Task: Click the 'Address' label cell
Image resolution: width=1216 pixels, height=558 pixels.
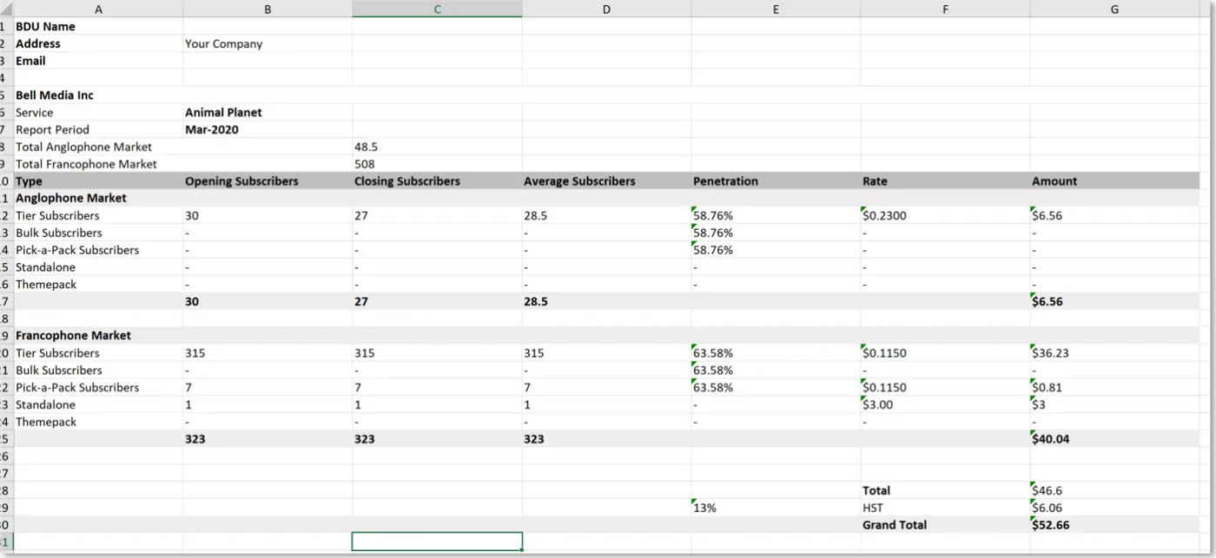Action: [x=98, y=43]
